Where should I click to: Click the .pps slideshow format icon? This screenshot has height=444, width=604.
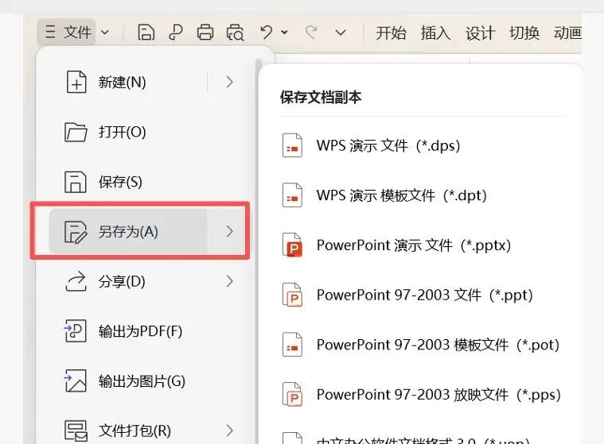click(292, 394)
